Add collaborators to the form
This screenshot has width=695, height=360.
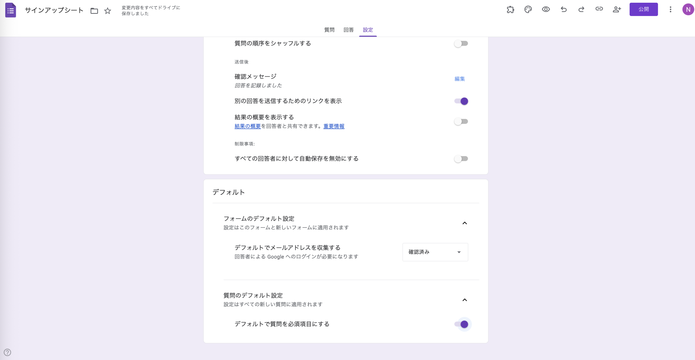point(617,9)
